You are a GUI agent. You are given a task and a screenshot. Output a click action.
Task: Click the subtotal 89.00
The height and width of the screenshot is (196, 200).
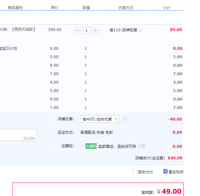176,30
